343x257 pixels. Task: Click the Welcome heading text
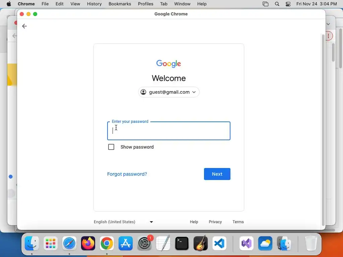click(x=169, y=78)
